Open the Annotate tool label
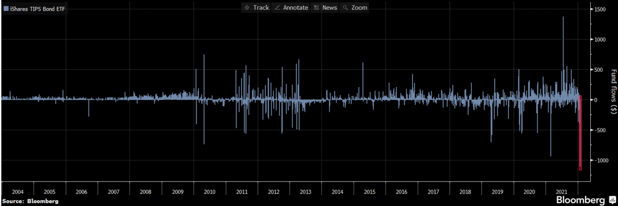This screenshot has width=618, height=206. click(296, 8)
